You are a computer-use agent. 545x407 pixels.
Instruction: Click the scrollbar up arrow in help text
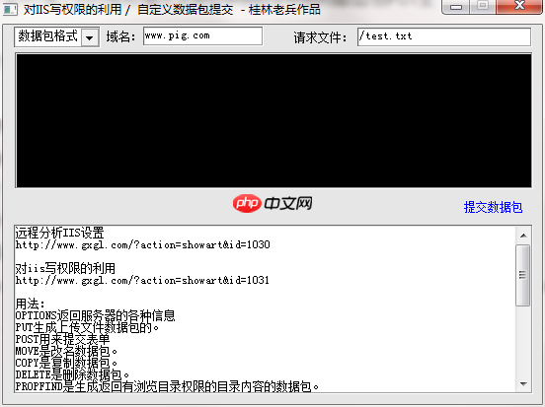(523, 236)
